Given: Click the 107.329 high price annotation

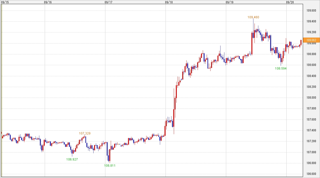Looking at the screenshot, I should [x=85, y=133].
